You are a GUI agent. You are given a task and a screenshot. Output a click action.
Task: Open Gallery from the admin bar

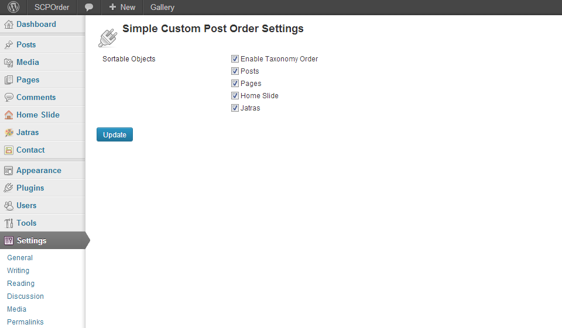pyautogui.click(x=162, y=8)
